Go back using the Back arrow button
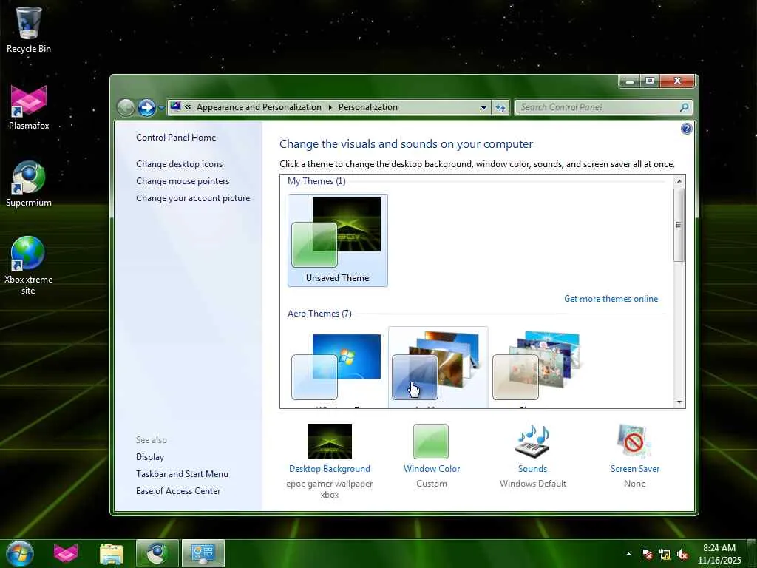 pos(126,107)
